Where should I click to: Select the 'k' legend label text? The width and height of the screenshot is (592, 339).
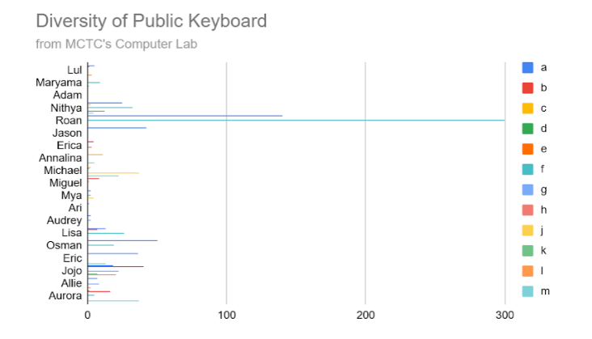tap(543, 250)
